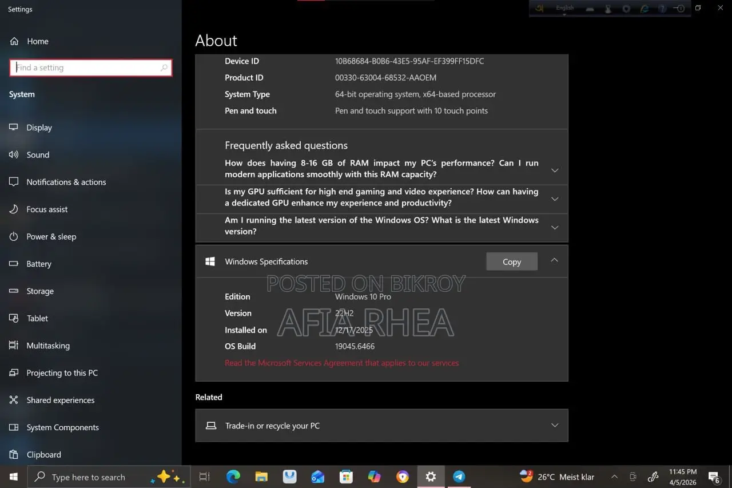Click the help question mark in the language bar
Screen dimensions: 732x488
coord(662,9)
